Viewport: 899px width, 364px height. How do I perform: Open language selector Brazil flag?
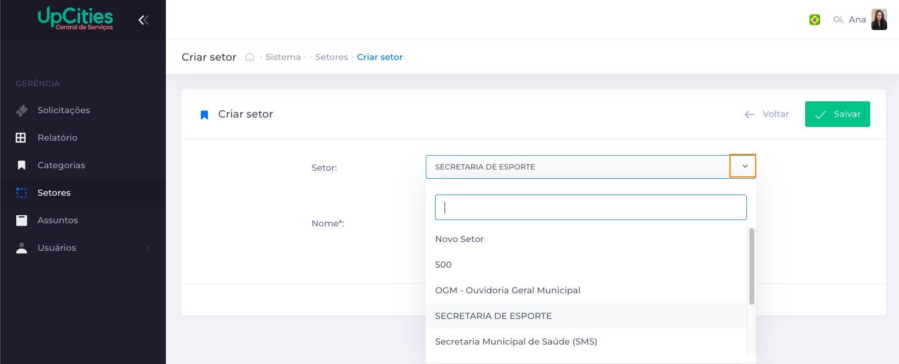coord(814,20)
